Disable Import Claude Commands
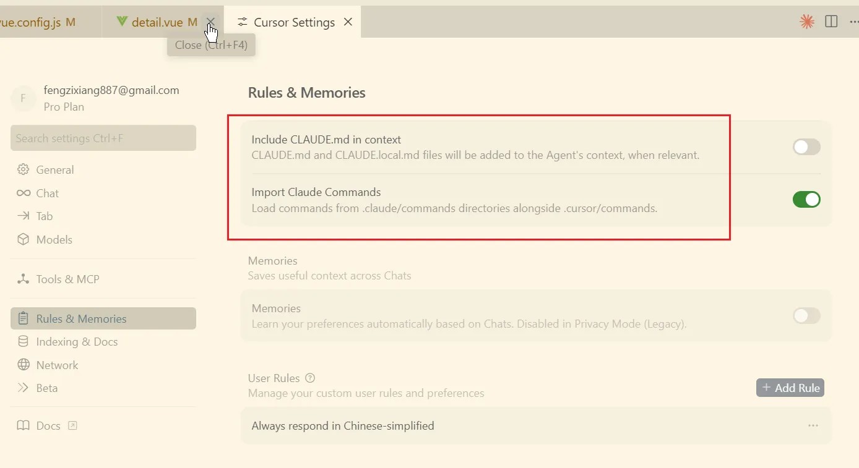The width and height of the screenshot is (859, 468). (806, 199)
